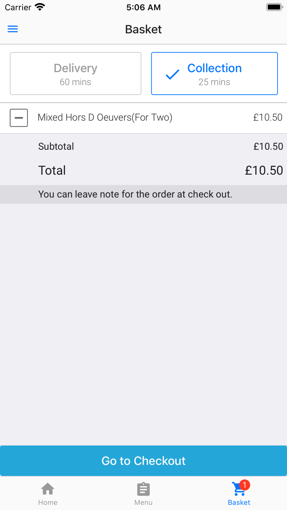Screen dimensions: 287x510
Task: Switch to the Home tab label
Action: click(x=48, y=503)
